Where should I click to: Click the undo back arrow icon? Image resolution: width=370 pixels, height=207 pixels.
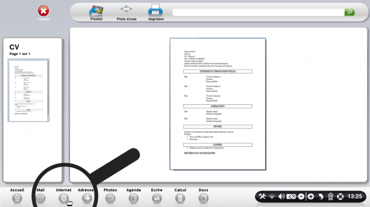[320, 196]
